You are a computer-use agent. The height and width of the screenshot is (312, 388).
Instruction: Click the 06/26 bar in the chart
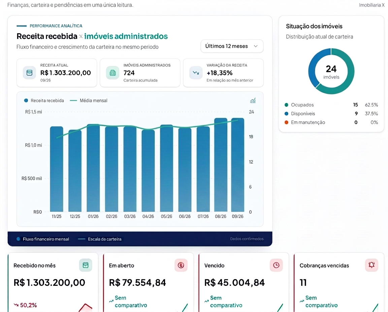point(185,170)
